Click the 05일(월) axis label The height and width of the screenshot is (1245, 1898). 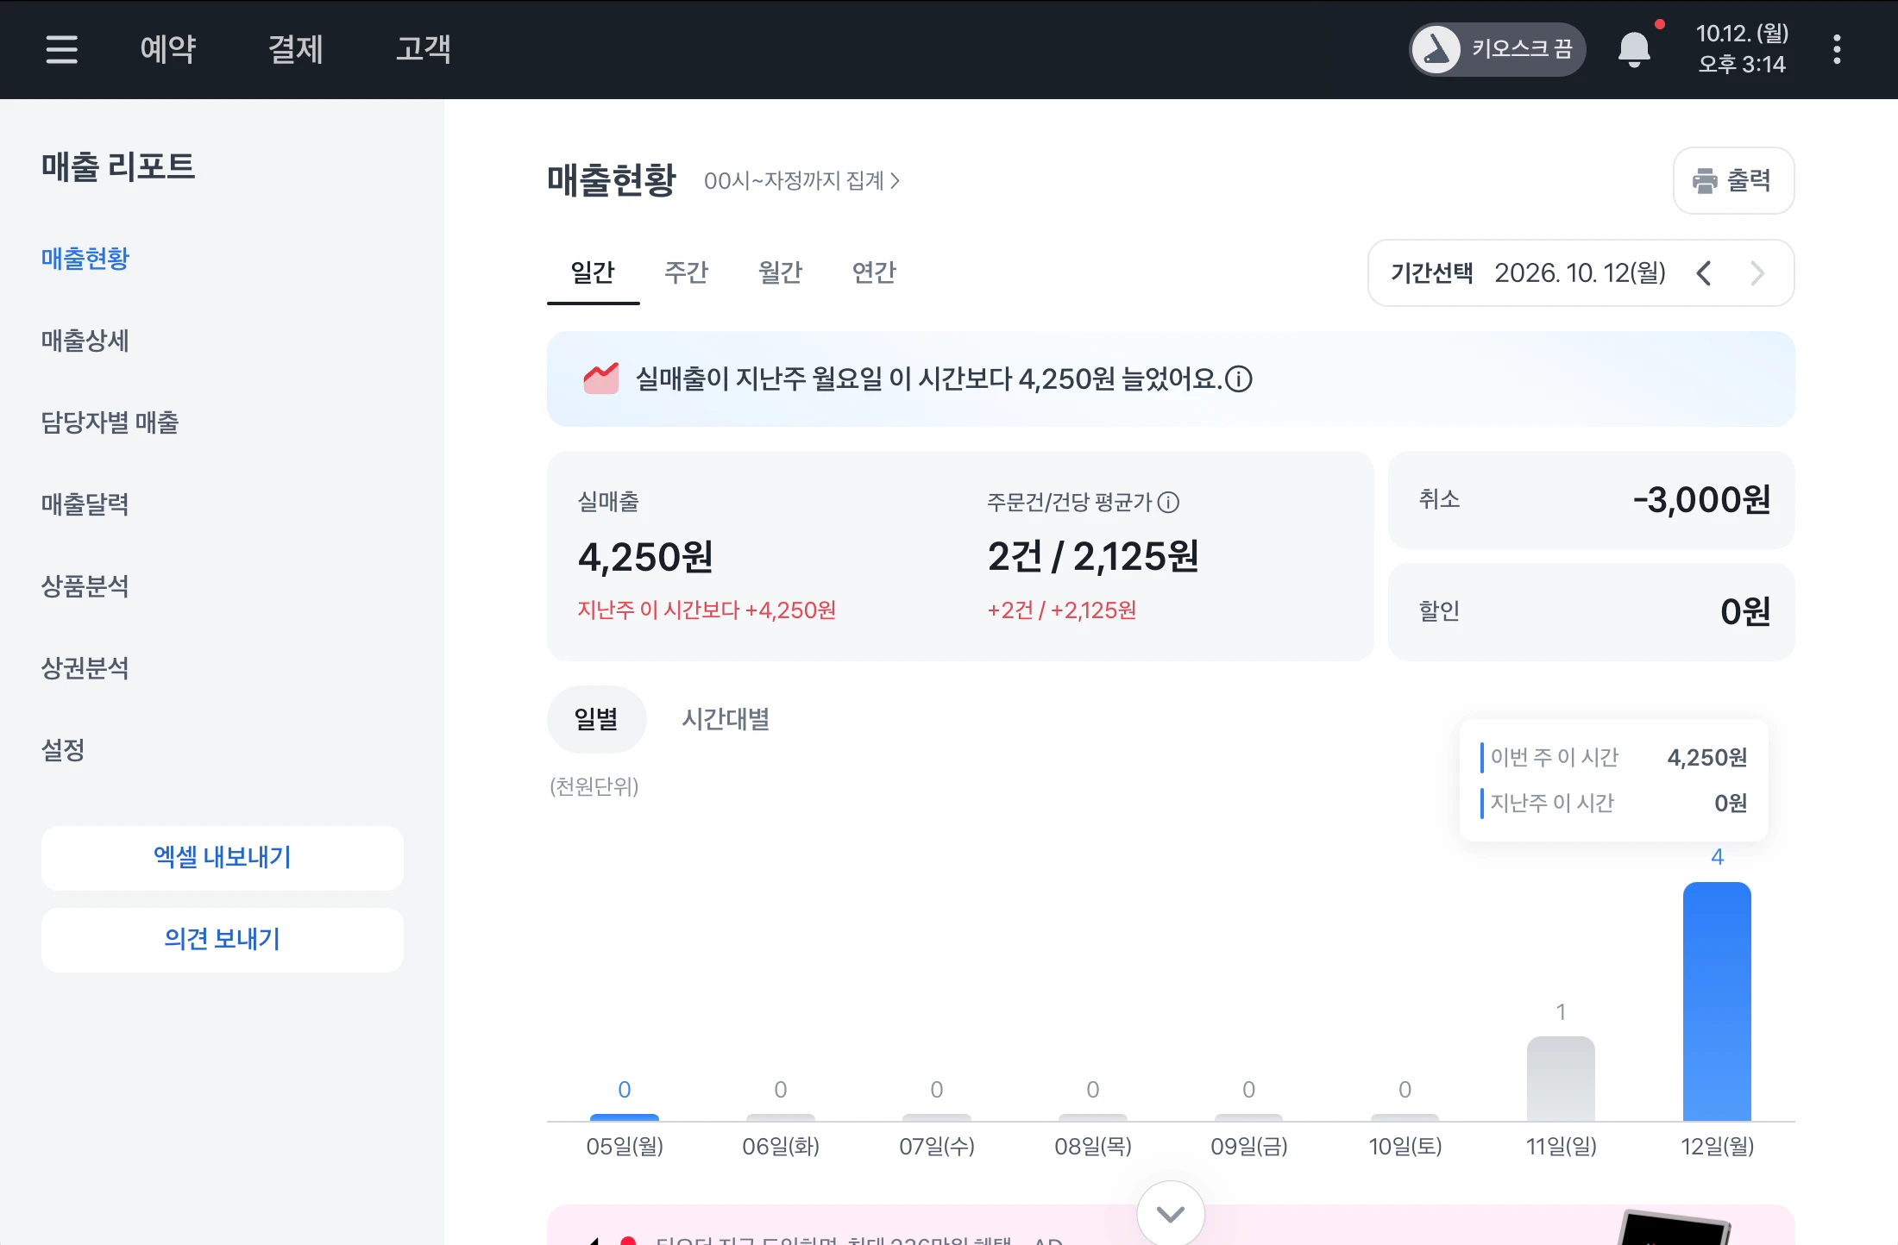click(x=625, y=1147)
